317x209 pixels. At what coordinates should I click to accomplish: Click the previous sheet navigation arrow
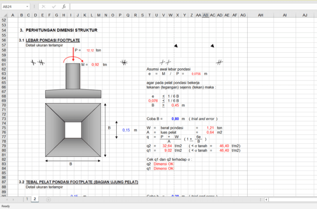click(7, 199)
